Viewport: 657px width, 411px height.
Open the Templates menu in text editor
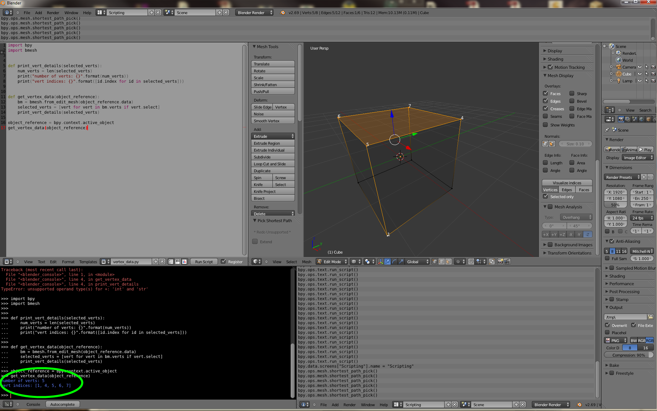coord(88,262)
